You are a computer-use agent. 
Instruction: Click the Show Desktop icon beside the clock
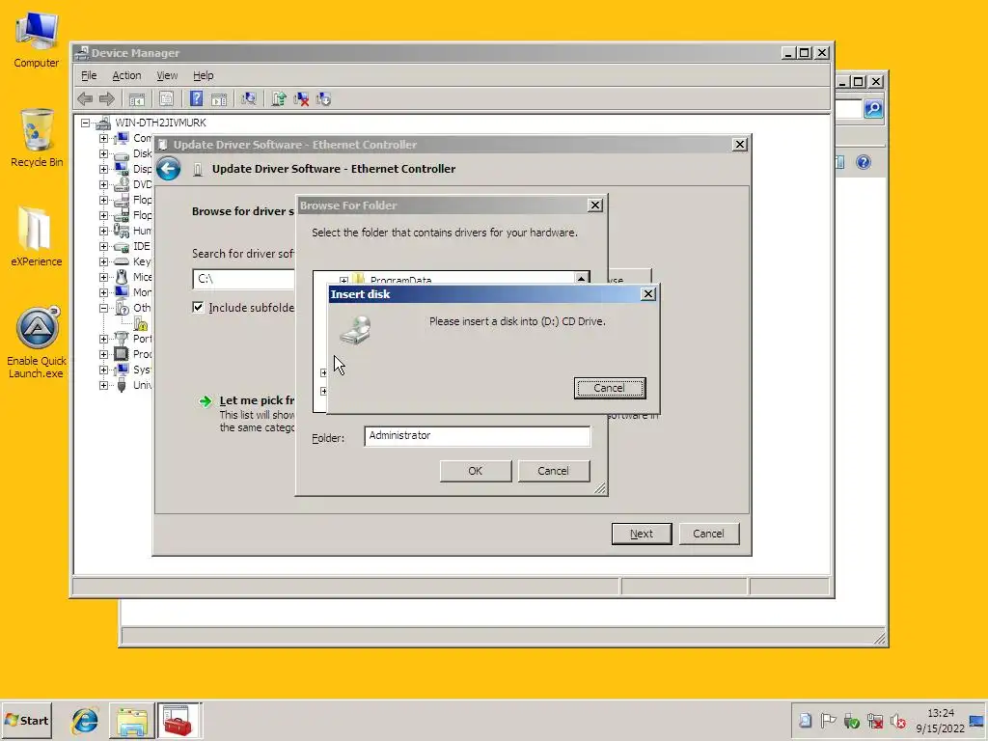[x=976, y=721]
